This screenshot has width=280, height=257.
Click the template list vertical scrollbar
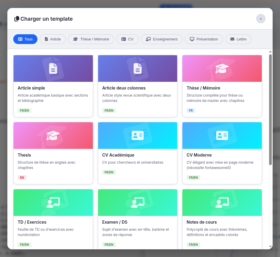270,109
